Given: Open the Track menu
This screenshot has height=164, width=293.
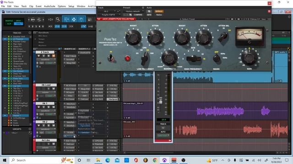Looking at the screenshot, I should [24, 6].
